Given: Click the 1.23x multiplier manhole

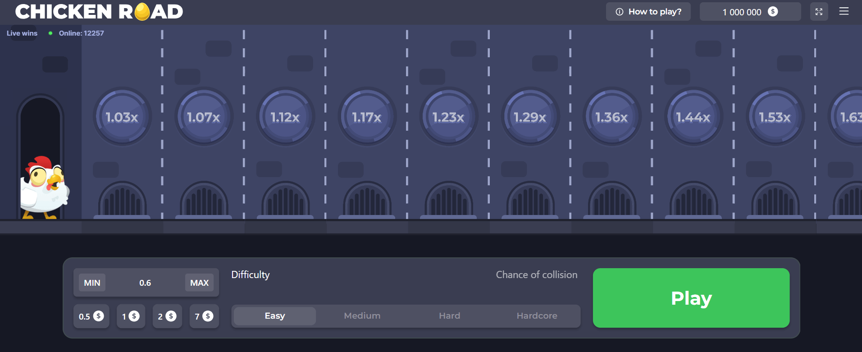Looking at the screenshot, I should click(448, 117).
